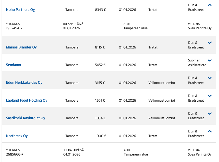Click Svea Perintä Oy creditor under Northmax
219x162 pixels.
pos(200,154)
